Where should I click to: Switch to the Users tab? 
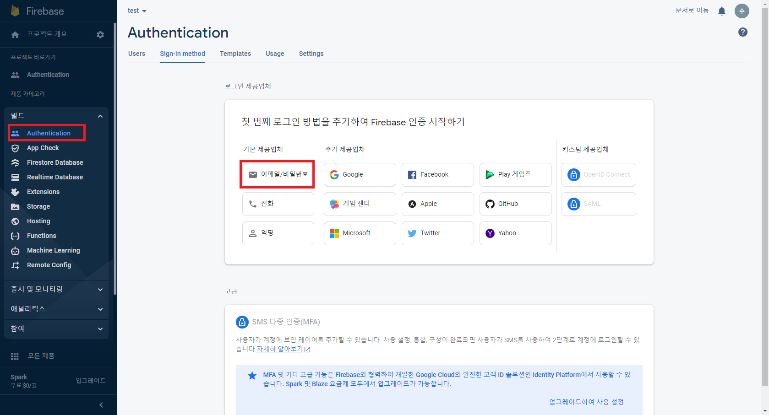pos(136,54)
